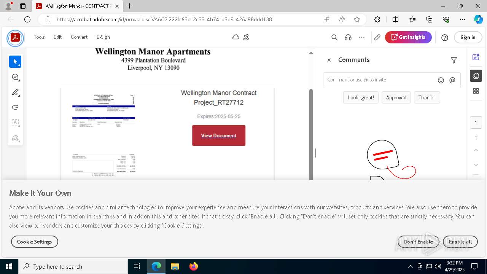Select the freehand draw tool
The image size is (487, 274).
[15, 107]
